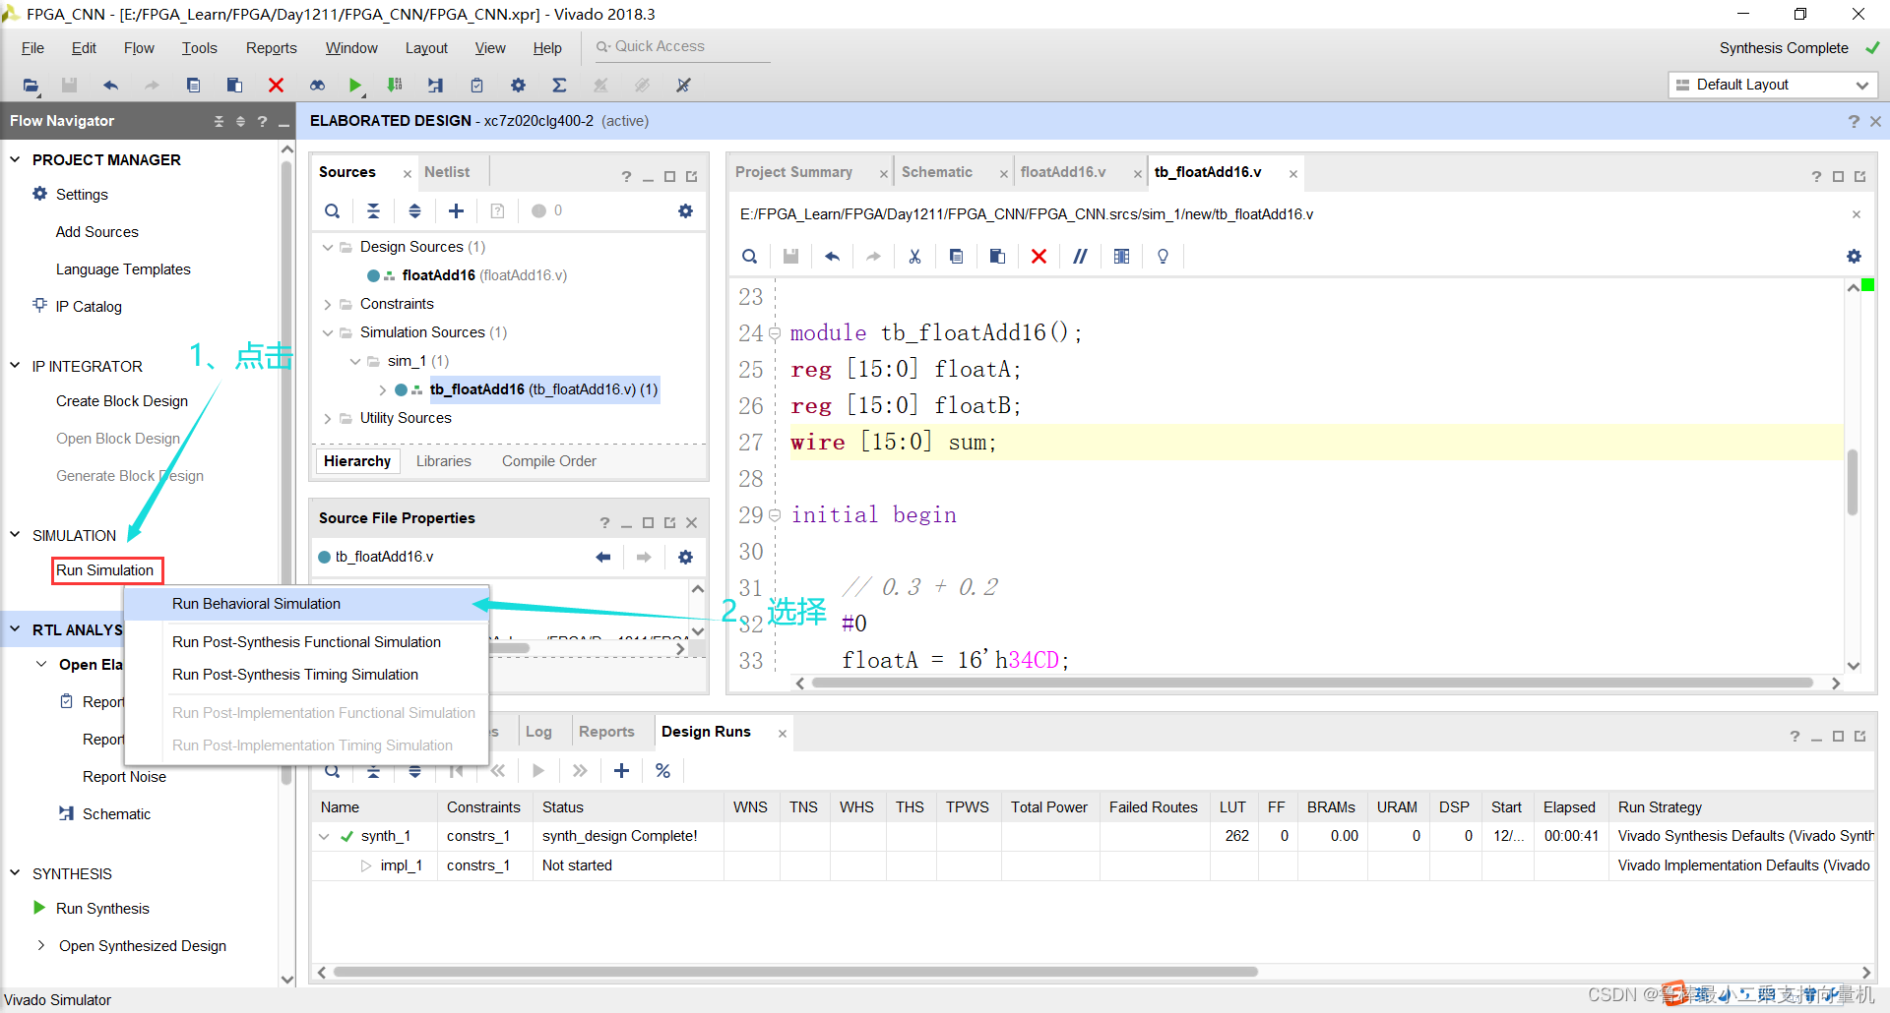Switch to the Schematic tab
1890x1013 pixels.
tap(937, 172)
